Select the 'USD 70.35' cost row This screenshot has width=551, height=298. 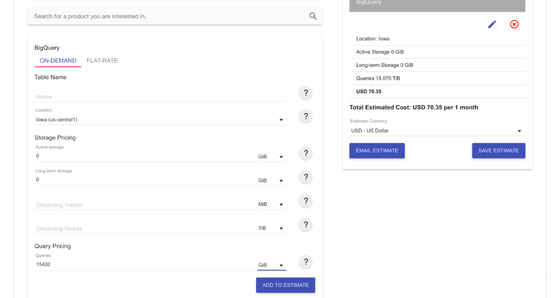pyautogui.click(x=437, y=91)
